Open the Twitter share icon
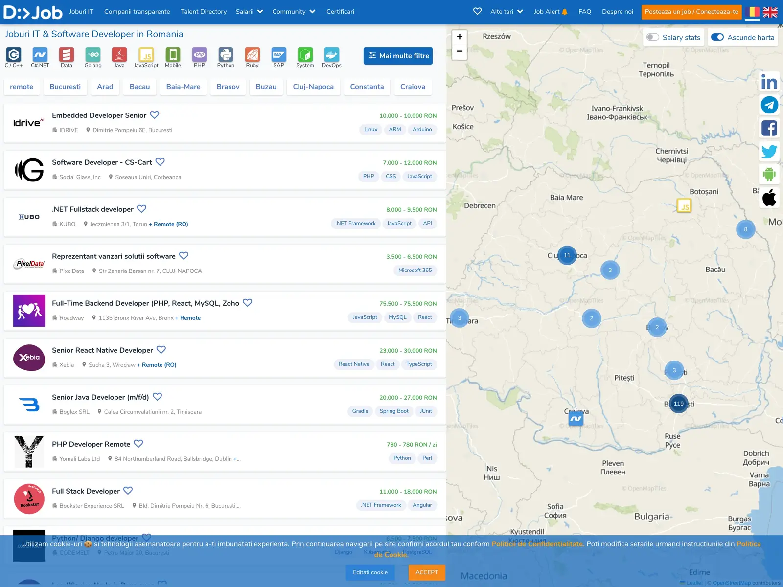 click(x=769, y=151)
